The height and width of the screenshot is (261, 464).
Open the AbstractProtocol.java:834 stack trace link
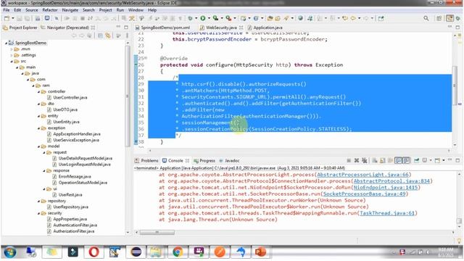click(x=391, y=181)
